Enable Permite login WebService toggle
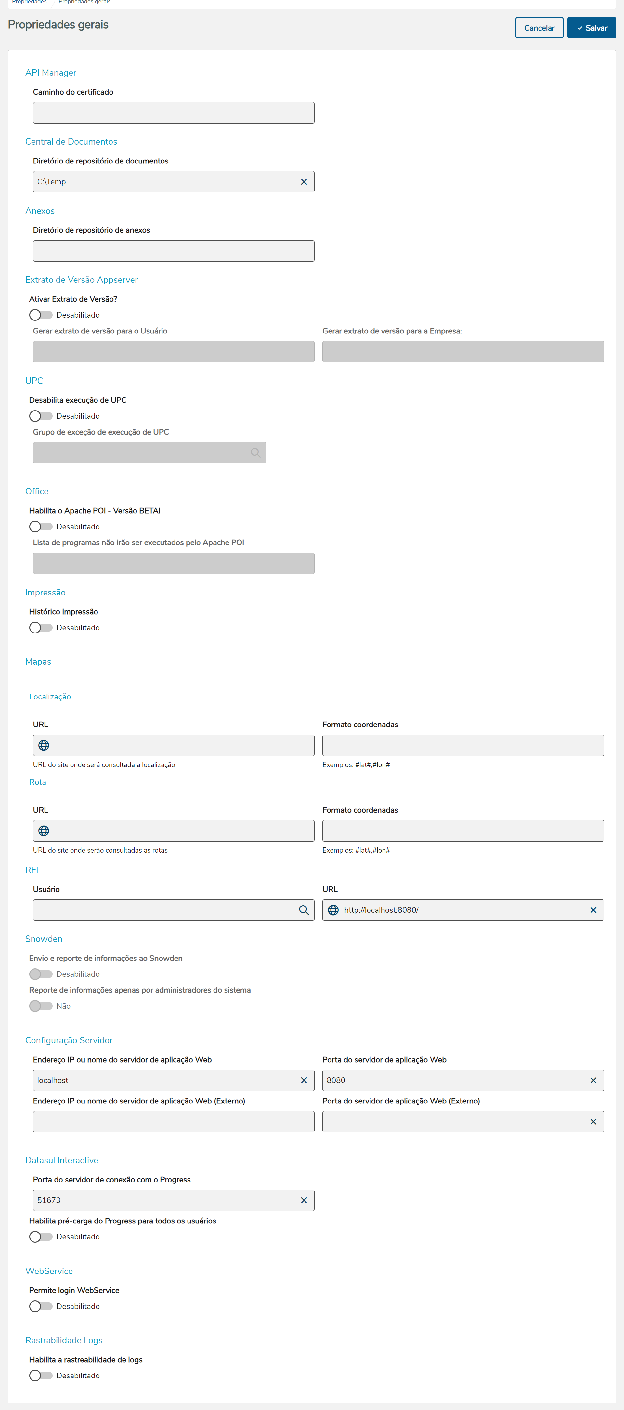The image size is (624, 1410). click(41, 1306)
